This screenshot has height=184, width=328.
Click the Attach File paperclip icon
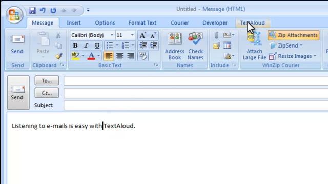[216, 35]
